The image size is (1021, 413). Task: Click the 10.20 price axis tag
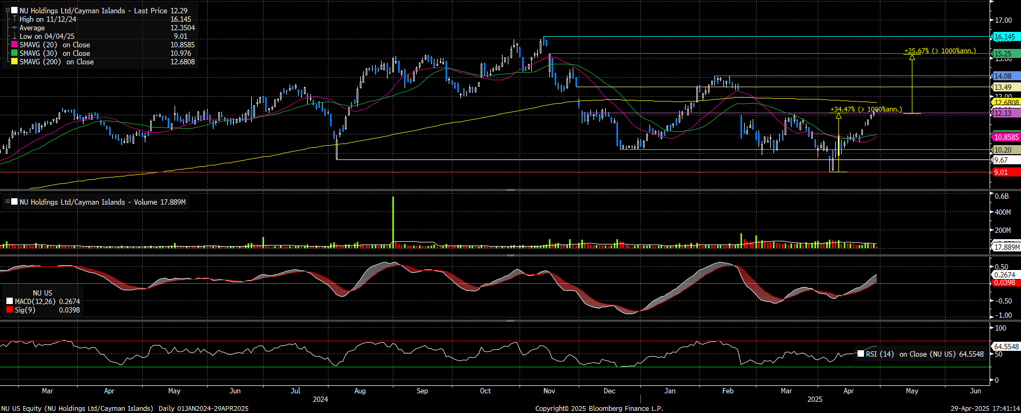tap(1006, 150)
